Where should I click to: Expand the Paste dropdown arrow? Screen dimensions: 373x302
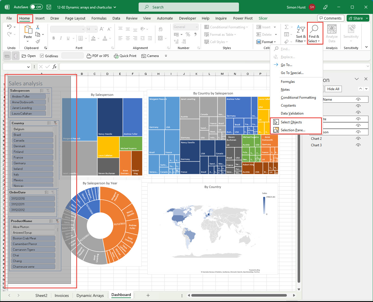(x=28, y=41)
